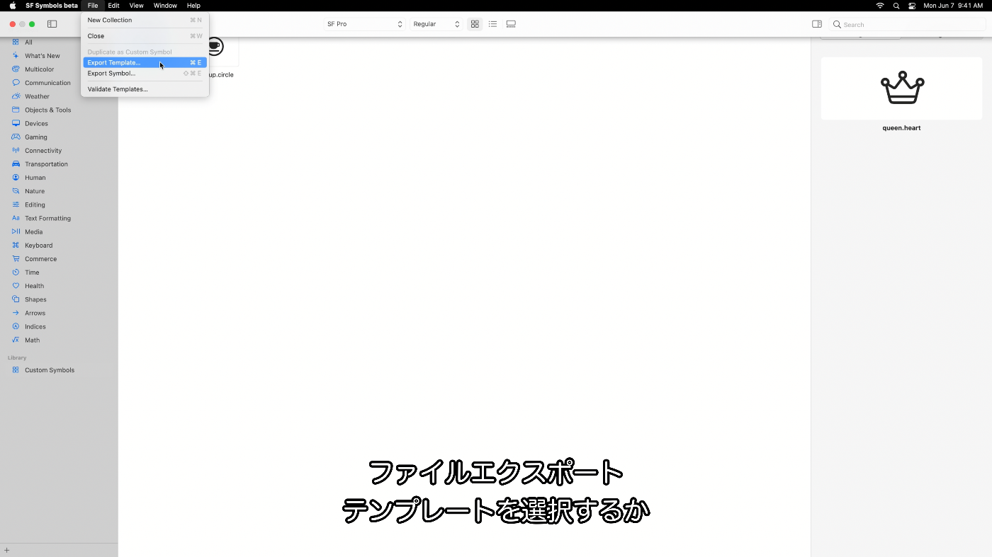Choose Close in the File menu

pyautogui.click(x=145, y=36)
